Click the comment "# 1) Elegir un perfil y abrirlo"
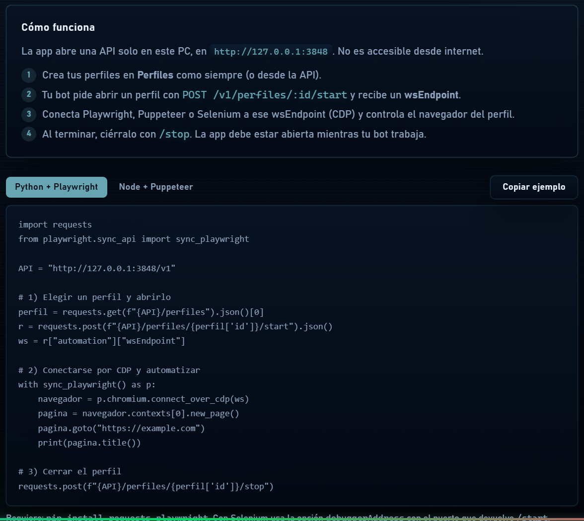584x521 pixels. pos(94,297)
